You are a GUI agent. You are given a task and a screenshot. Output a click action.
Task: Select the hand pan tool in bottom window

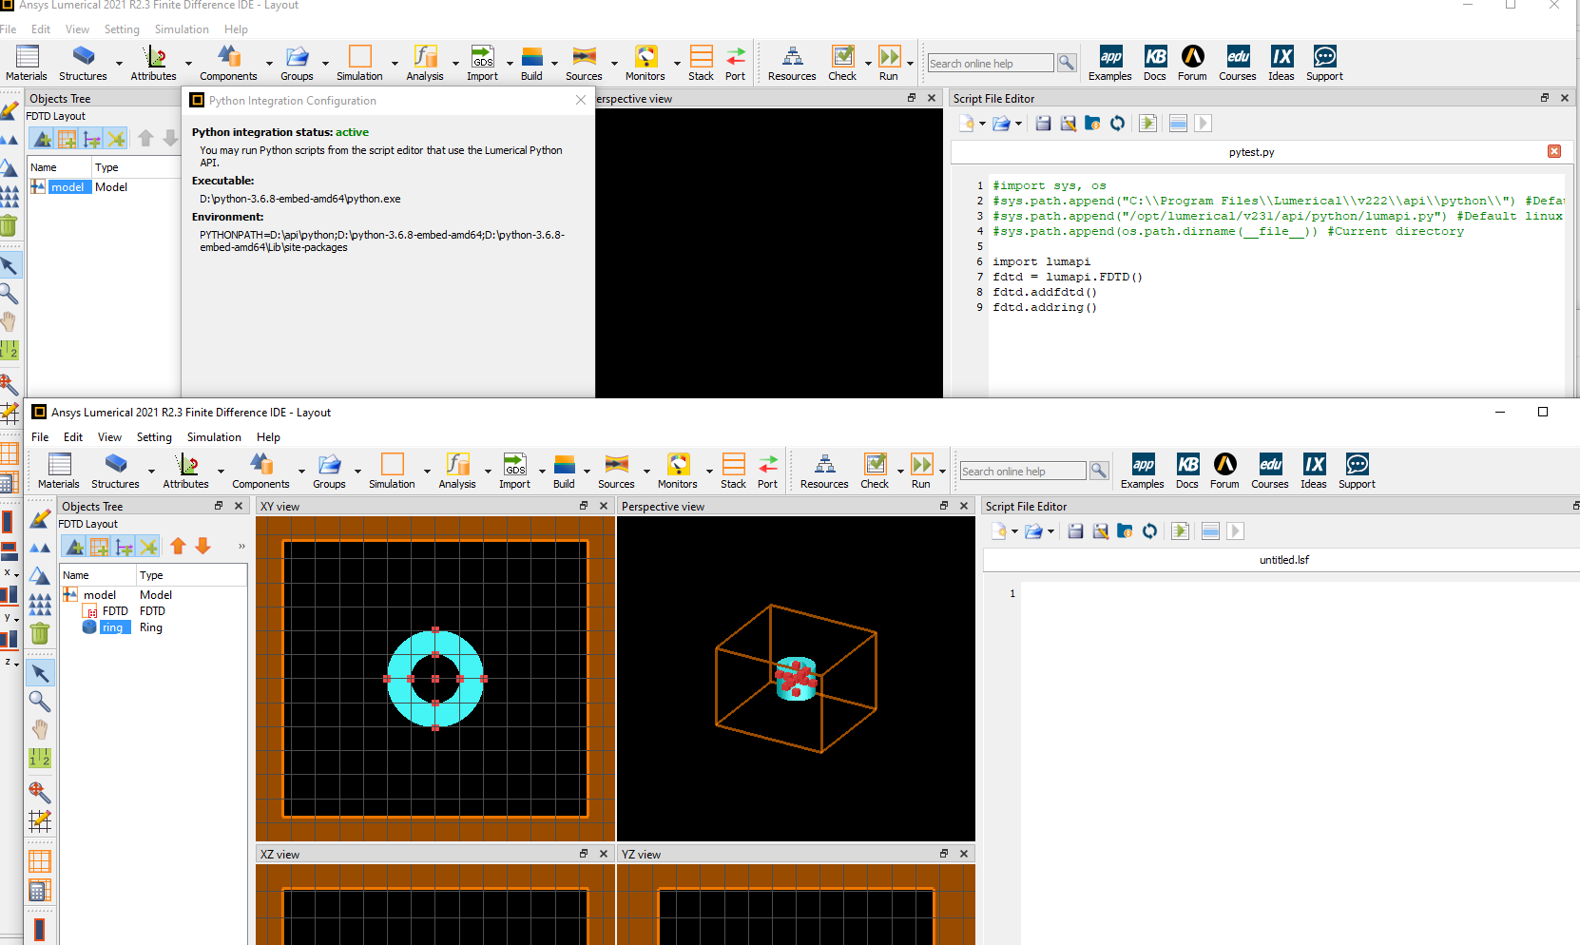[39, 730]
